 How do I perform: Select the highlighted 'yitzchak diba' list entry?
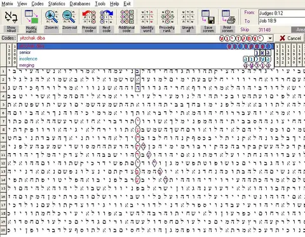click(146, 46)
